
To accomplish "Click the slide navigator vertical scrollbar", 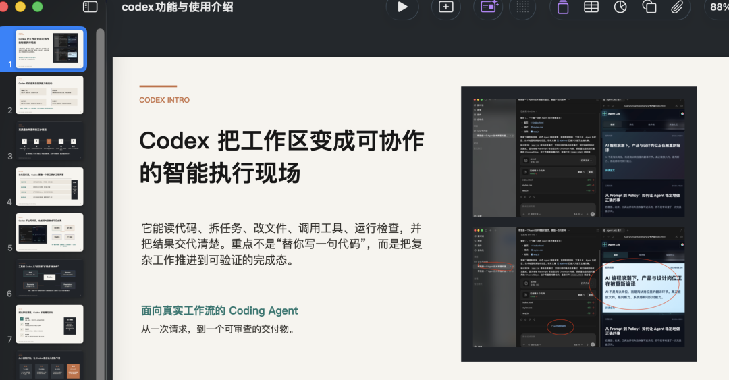I will [x=100, y=205].
